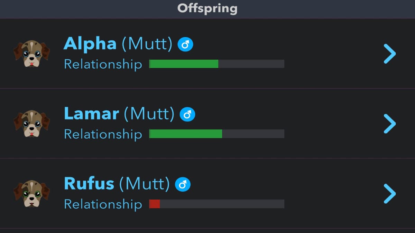415x233 pixels.
Task: Click the (Mutt) breed text beside Alpha
Action: tap(147, 44)
